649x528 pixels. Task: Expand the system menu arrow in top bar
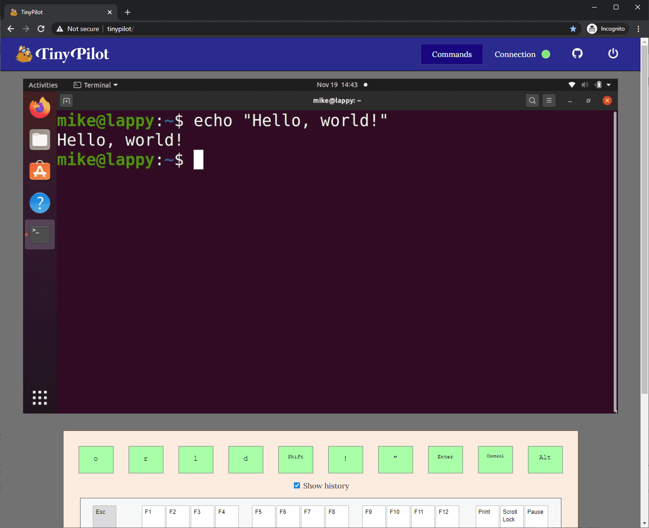(608, 85)
